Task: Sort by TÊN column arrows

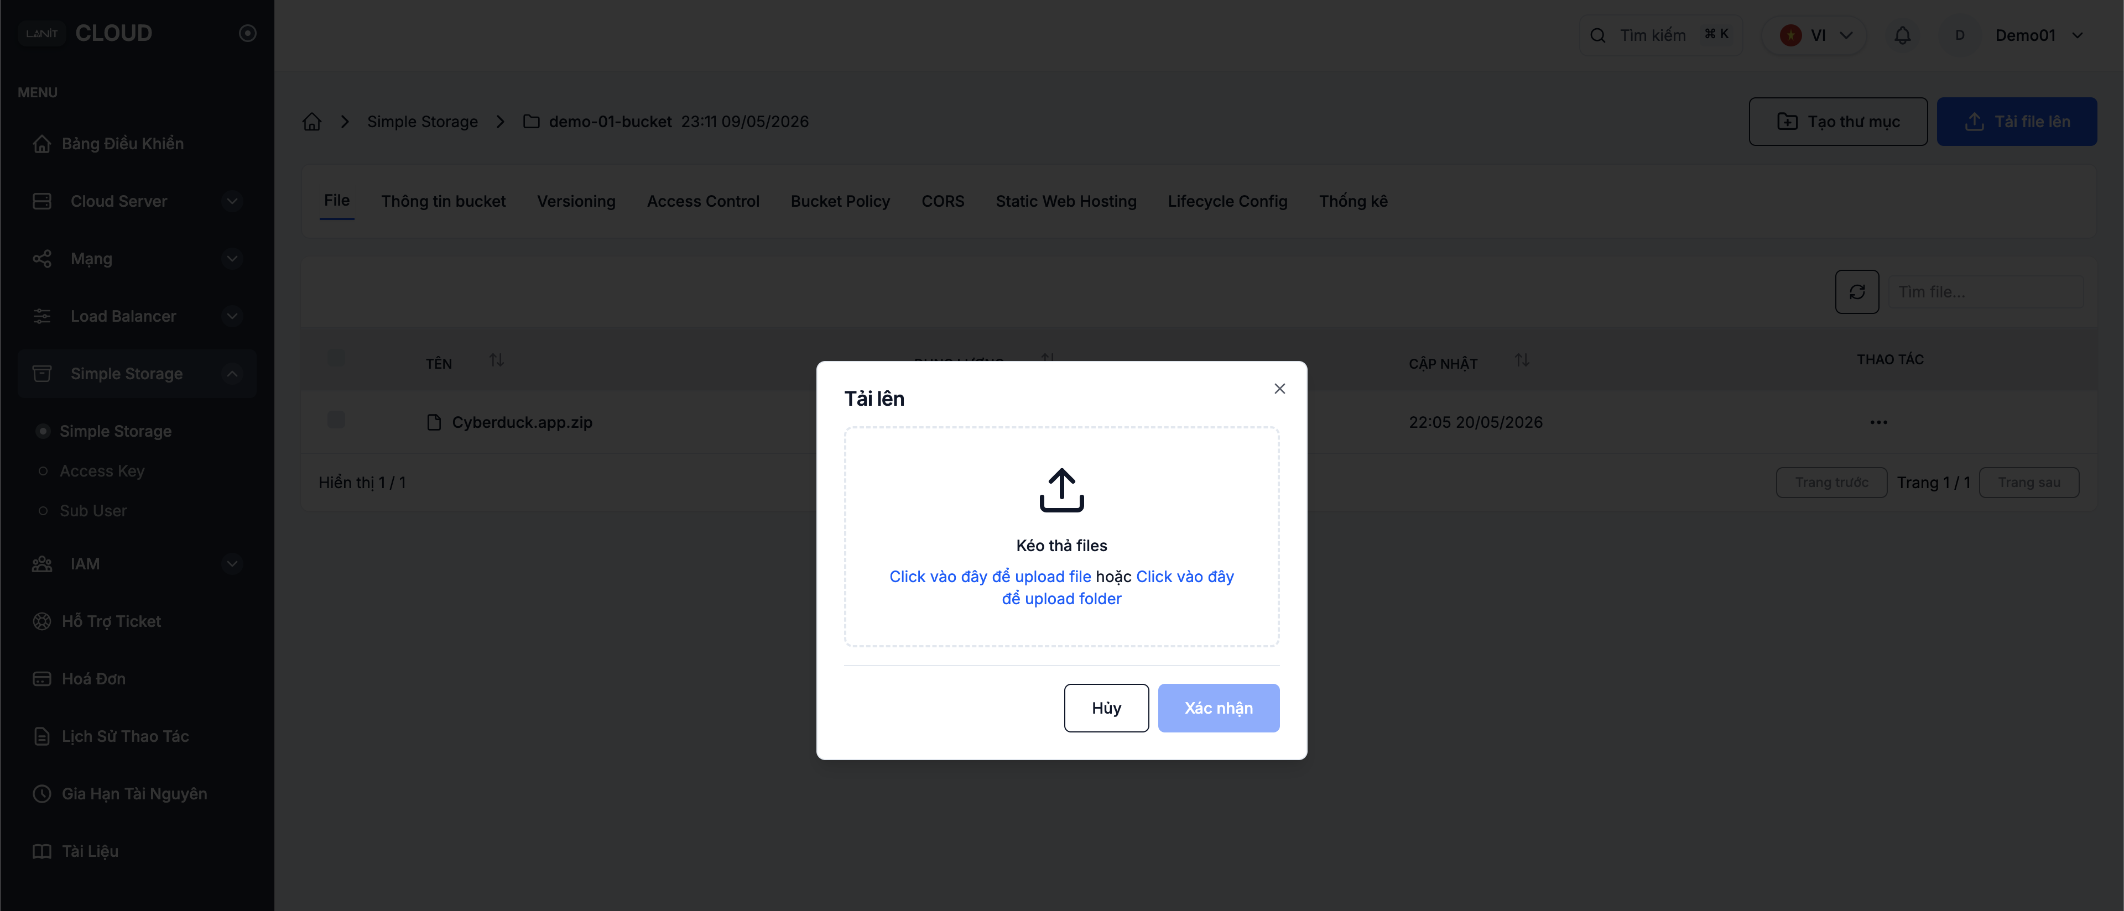Action: [496, 361]
